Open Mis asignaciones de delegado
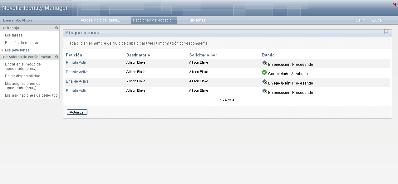This screenshot has height=184, width=398. pyautogui.click(x=31, y=95)
